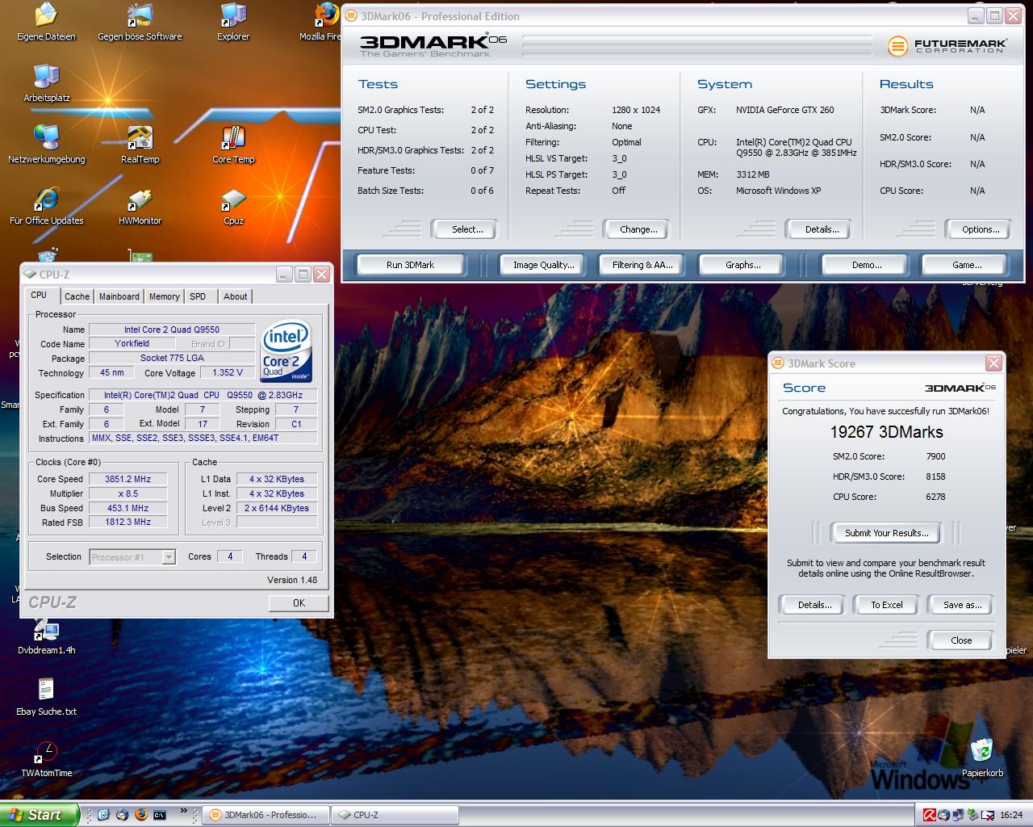Open the Ebay Suche.txt file
Screen dimensions: 1033x827
[x=46, y=698]
